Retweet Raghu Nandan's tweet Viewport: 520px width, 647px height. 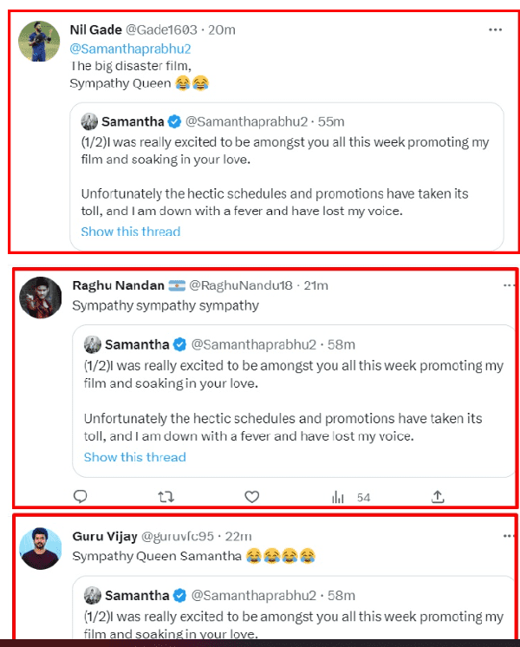coord(166,496)
